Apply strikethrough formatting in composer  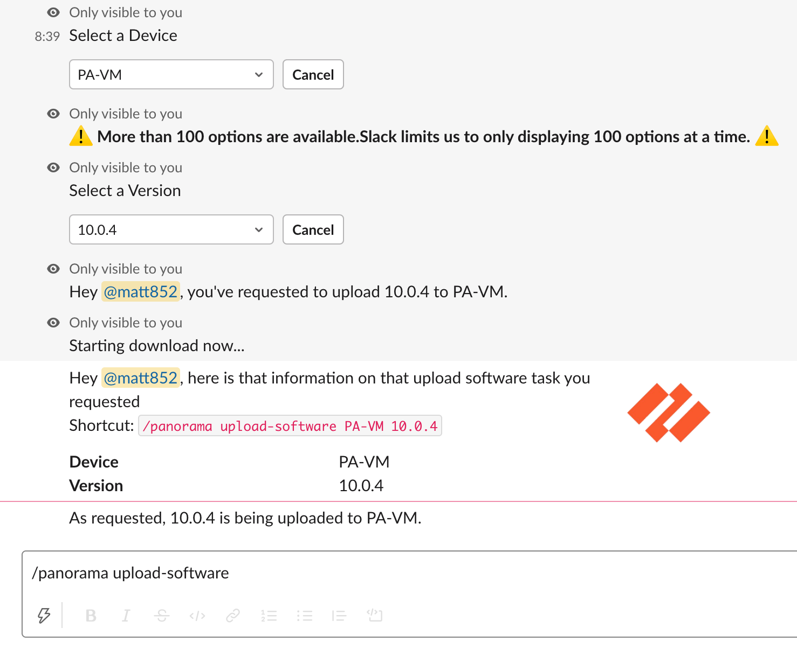click(162, 615)
